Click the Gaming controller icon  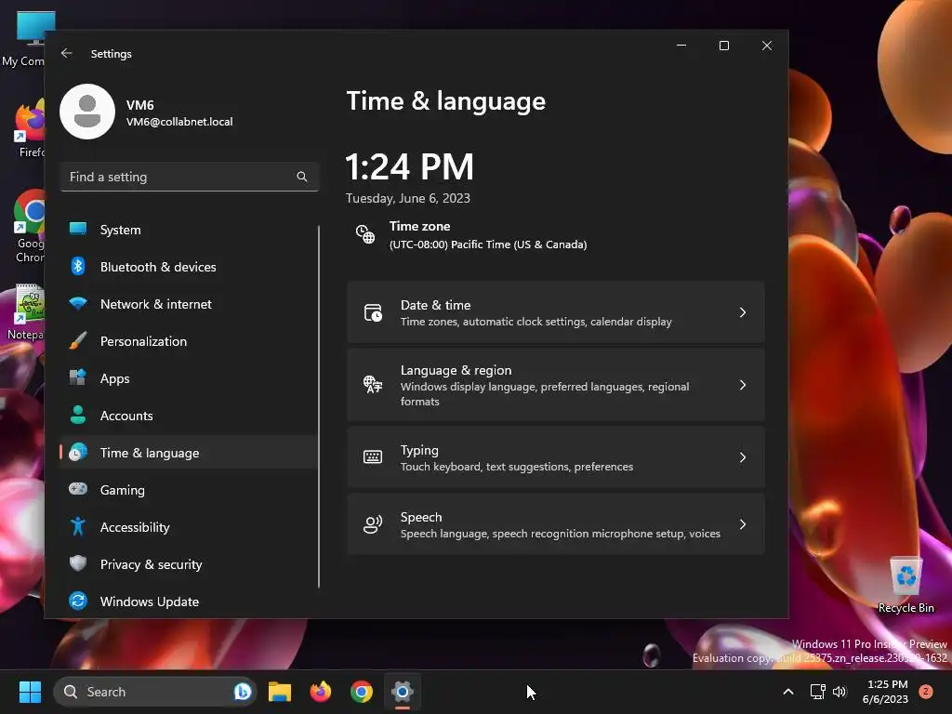tap(78, 489)
